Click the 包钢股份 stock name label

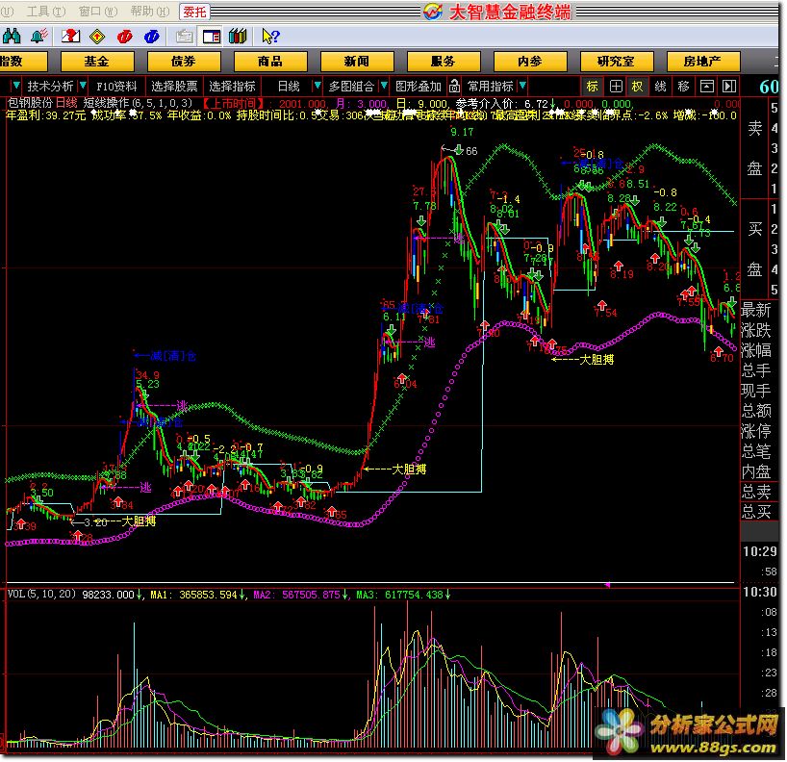point(30,103)
